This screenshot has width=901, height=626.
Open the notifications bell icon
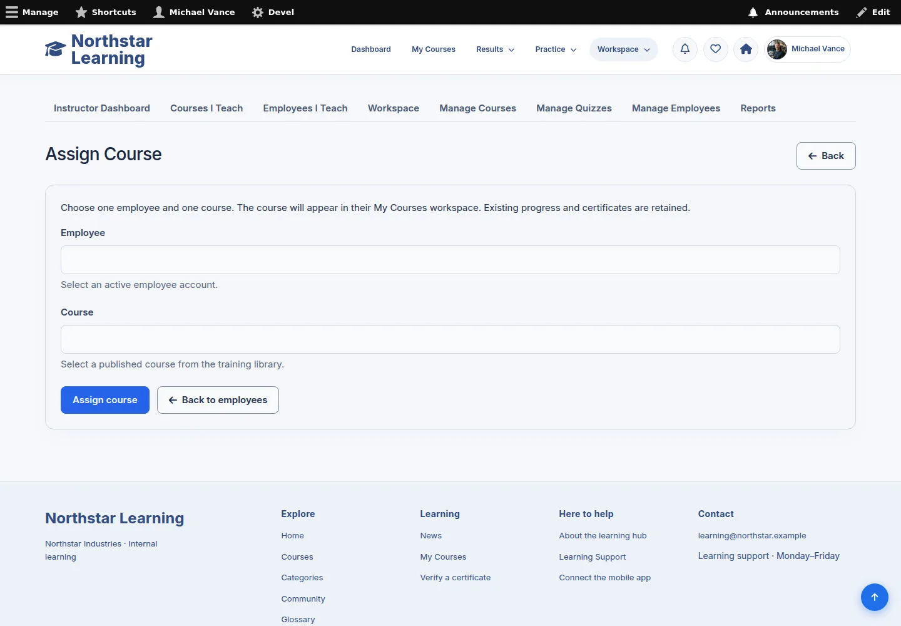click(685, 49)
